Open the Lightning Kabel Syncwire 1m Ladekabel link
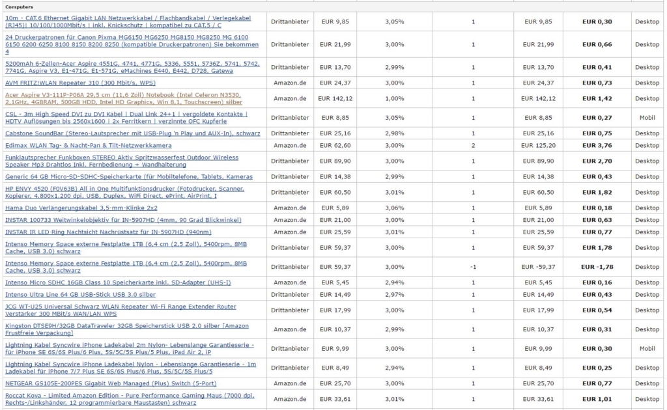667x410 pixels. tap(130, 368)
